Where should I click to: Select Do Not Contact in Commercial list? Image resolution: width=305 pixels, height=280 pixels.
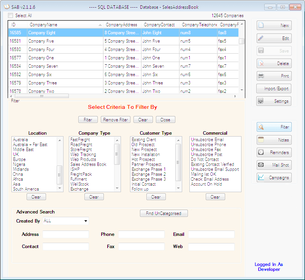point(205,159)
